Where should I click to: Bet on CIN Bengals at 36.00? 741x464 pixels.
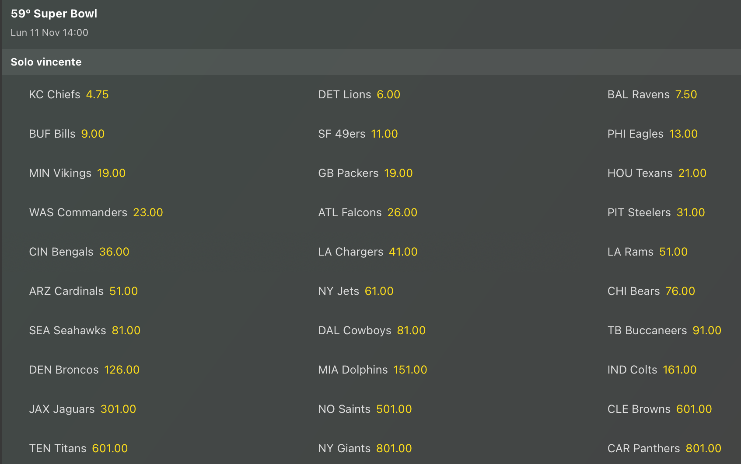(79, 252)
